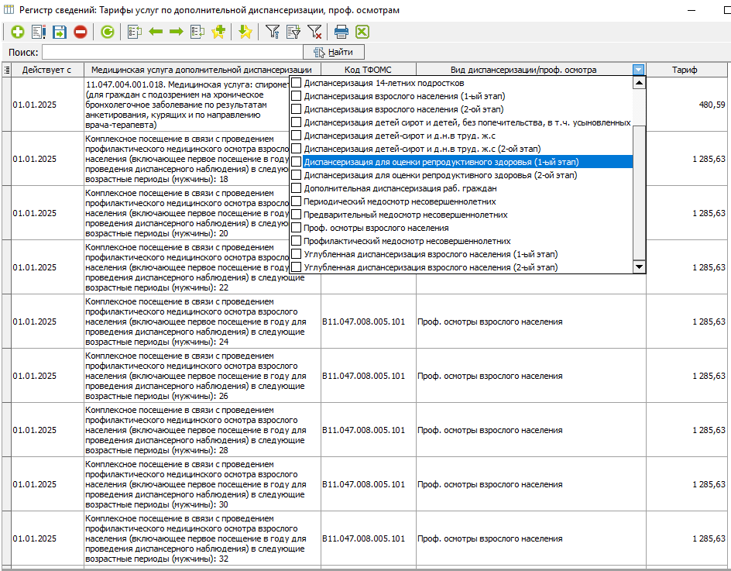Click the printer icon

point(341,32)
